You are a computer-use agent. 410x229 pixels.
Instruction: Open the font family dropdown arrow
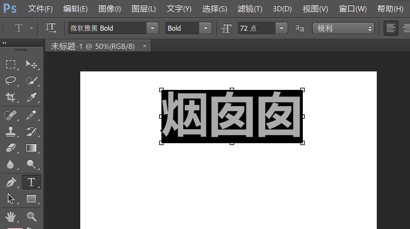152,28
